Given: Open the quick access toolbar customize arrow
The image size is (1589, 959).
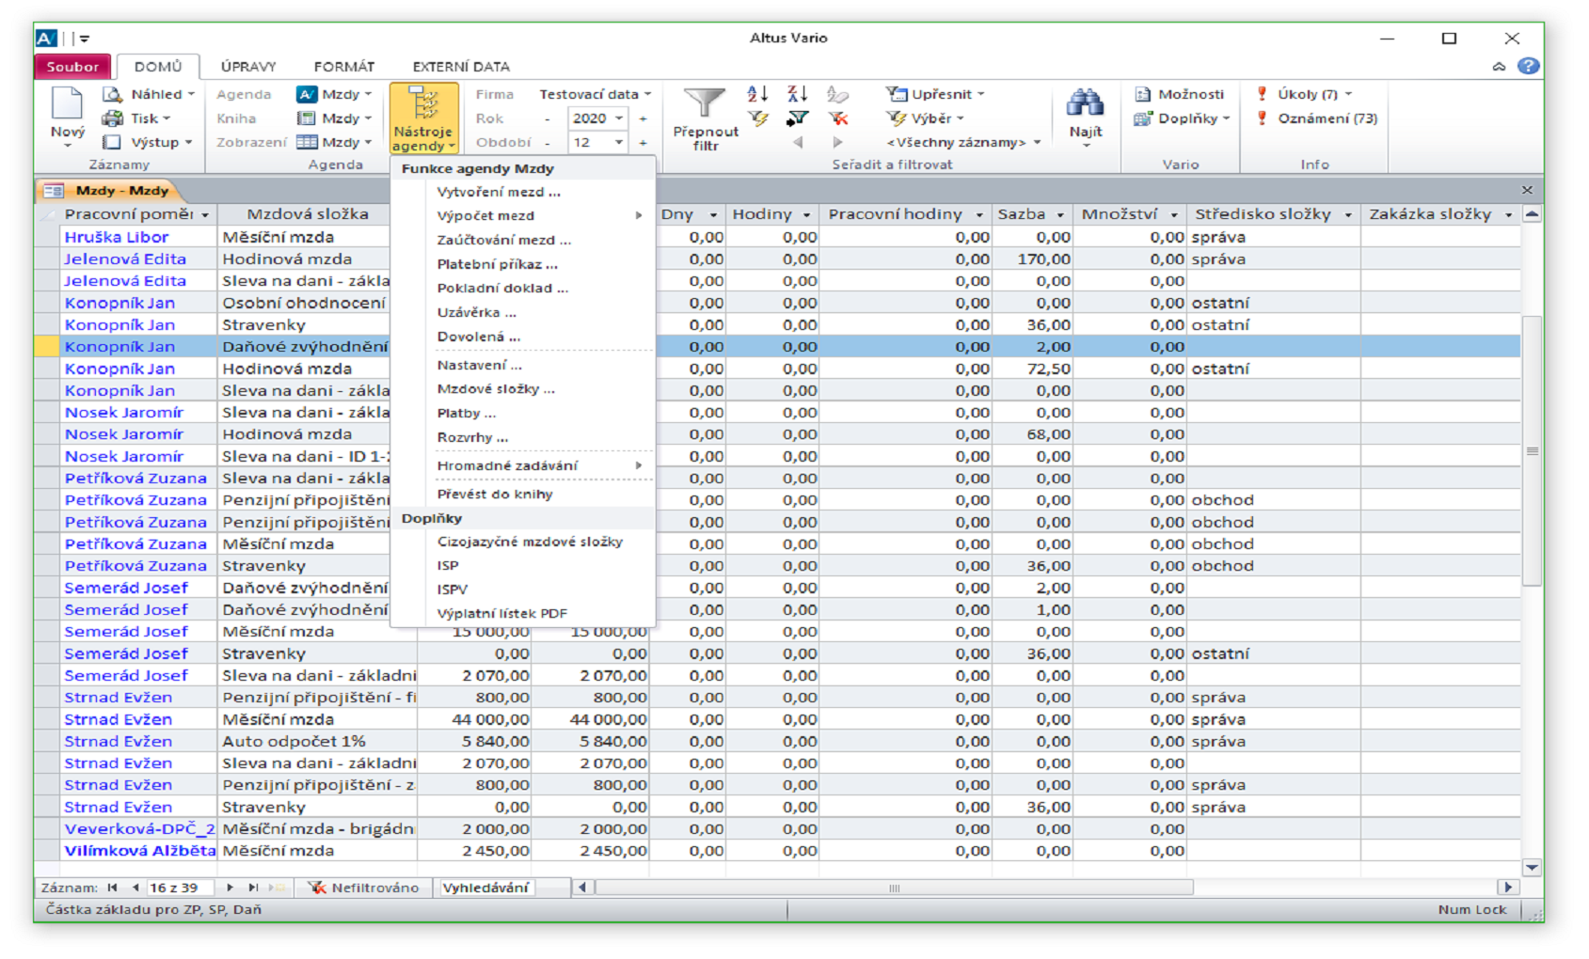Looking at the screenshot, I should click(85, 39).
